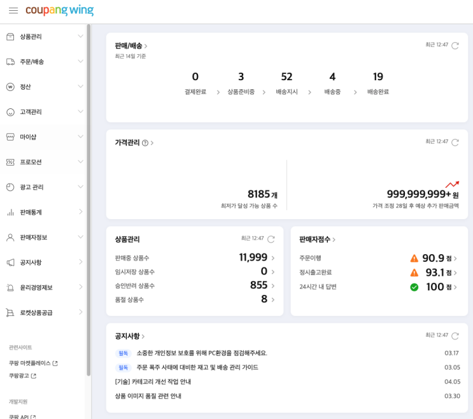Open the 윤리경영제보 sidebar menu item

(43, 287)
